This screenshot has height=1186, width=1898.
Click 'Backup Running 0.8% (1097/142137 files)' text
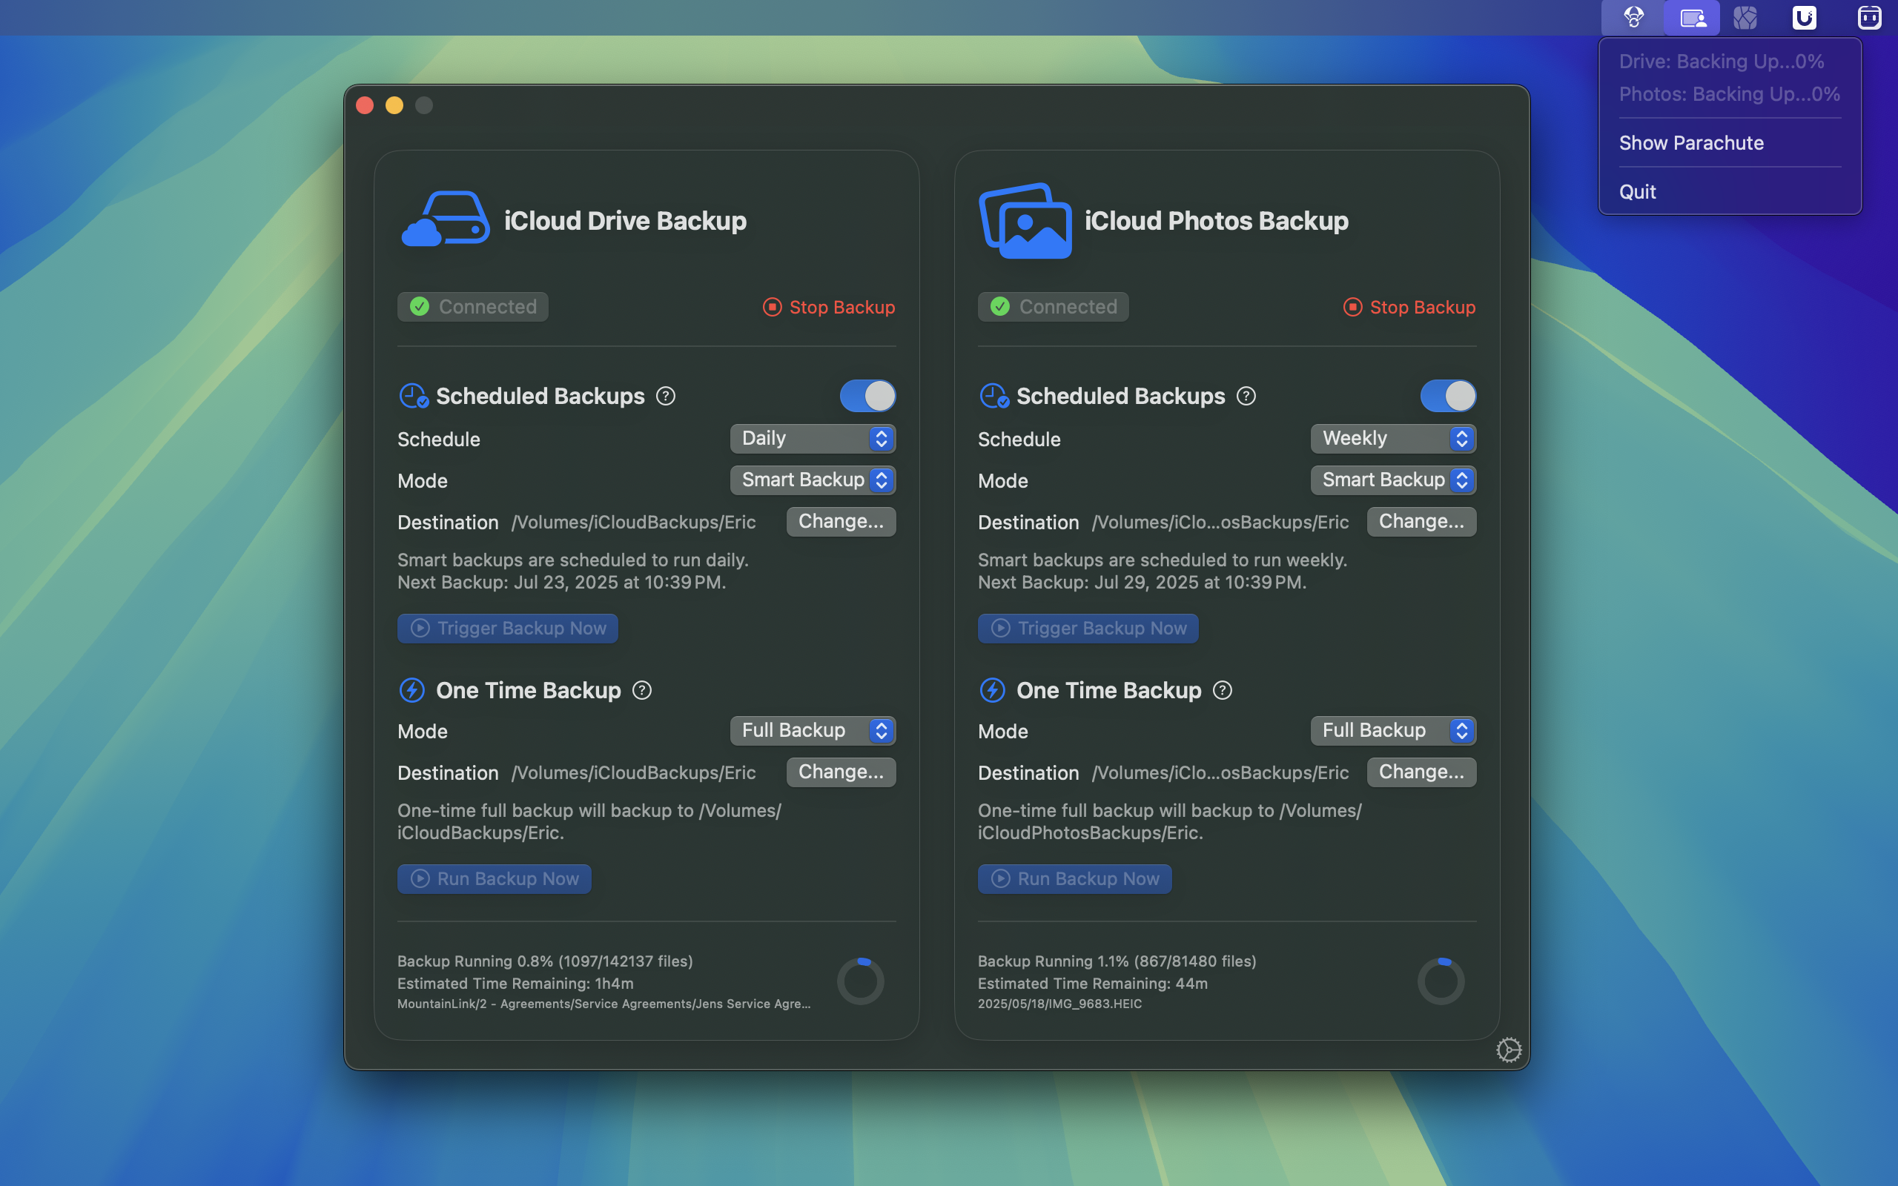click(x=545, y=961)
